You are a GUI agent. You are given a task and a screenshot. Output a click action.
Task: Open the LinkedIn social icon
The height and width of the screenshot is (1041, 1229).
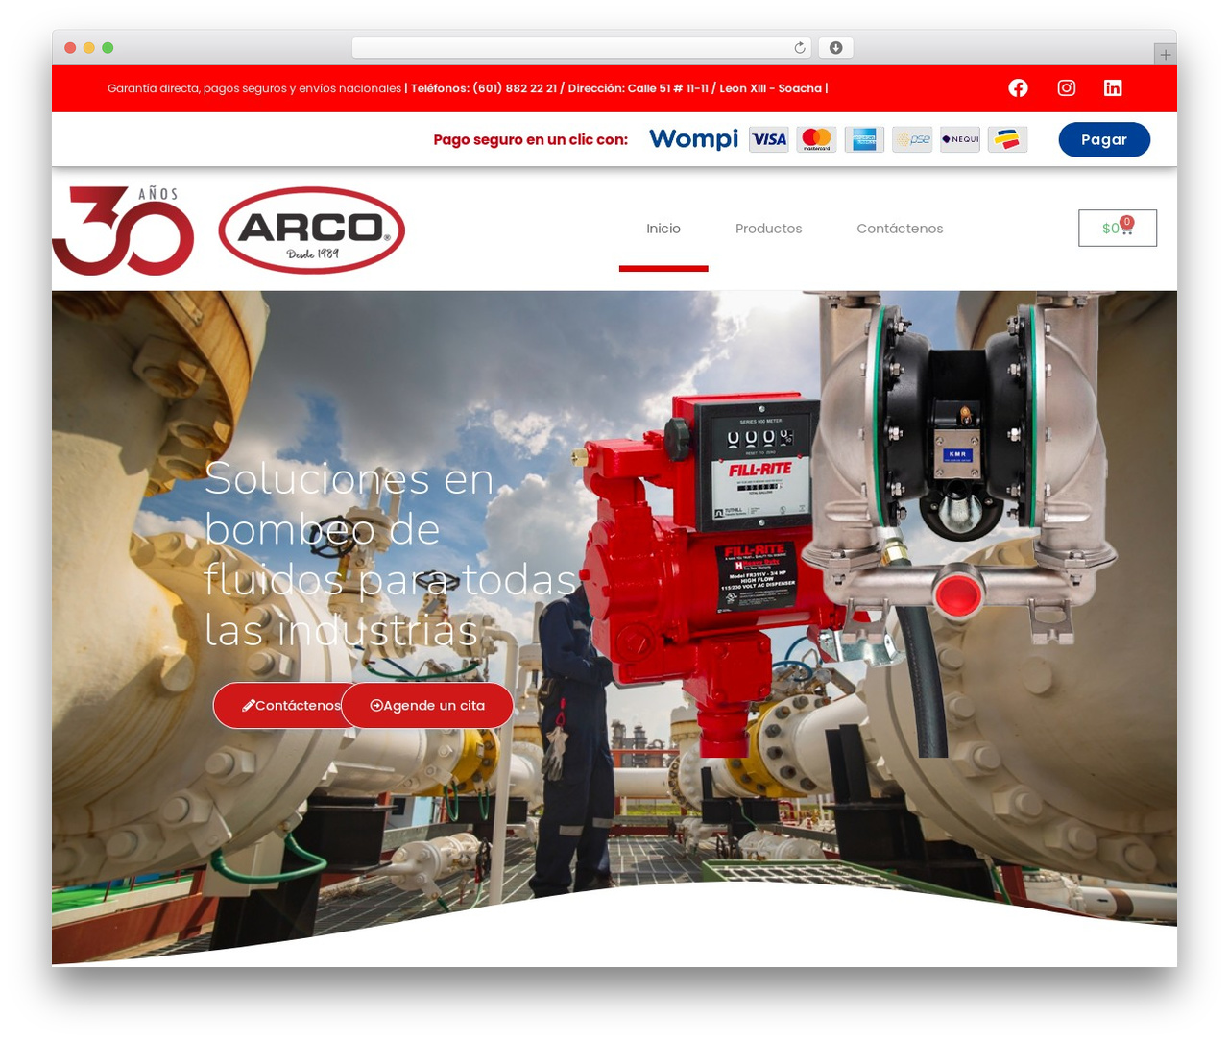coord(1113,88)
